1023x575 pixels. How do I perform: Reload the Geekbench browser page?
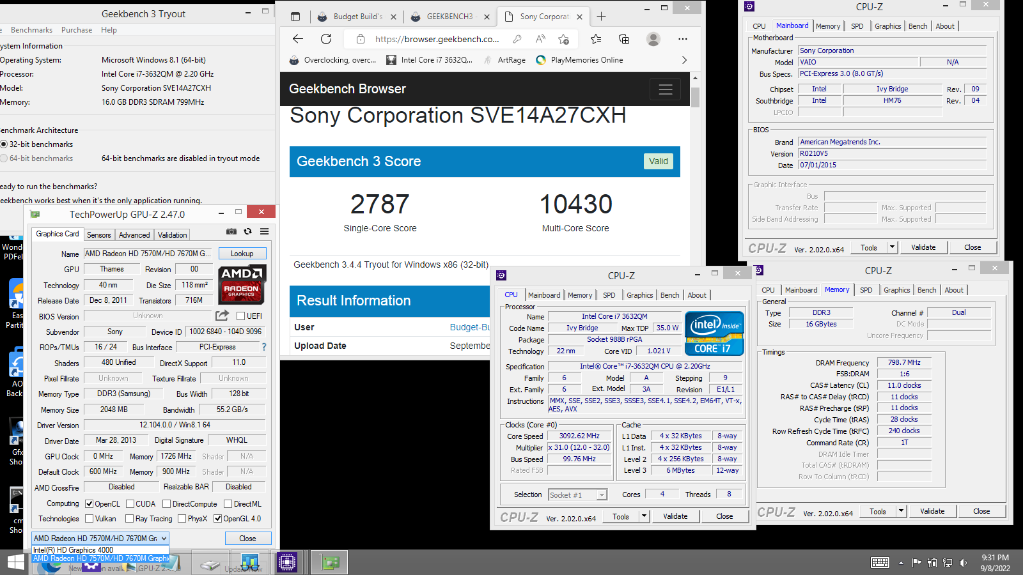tap(326, 39)
